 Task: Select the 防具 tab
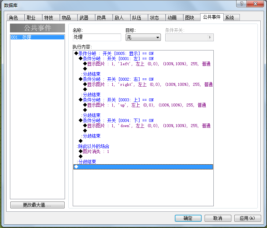click(x=104, y=18)
